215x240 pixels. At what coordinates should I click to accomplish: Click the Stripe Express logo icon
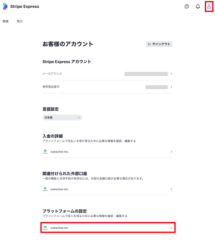pos(5,6)
